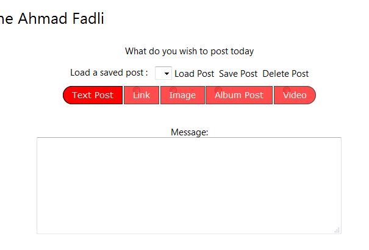
Task: Click the radio circle on Video tab
Action: coord(287,90)
